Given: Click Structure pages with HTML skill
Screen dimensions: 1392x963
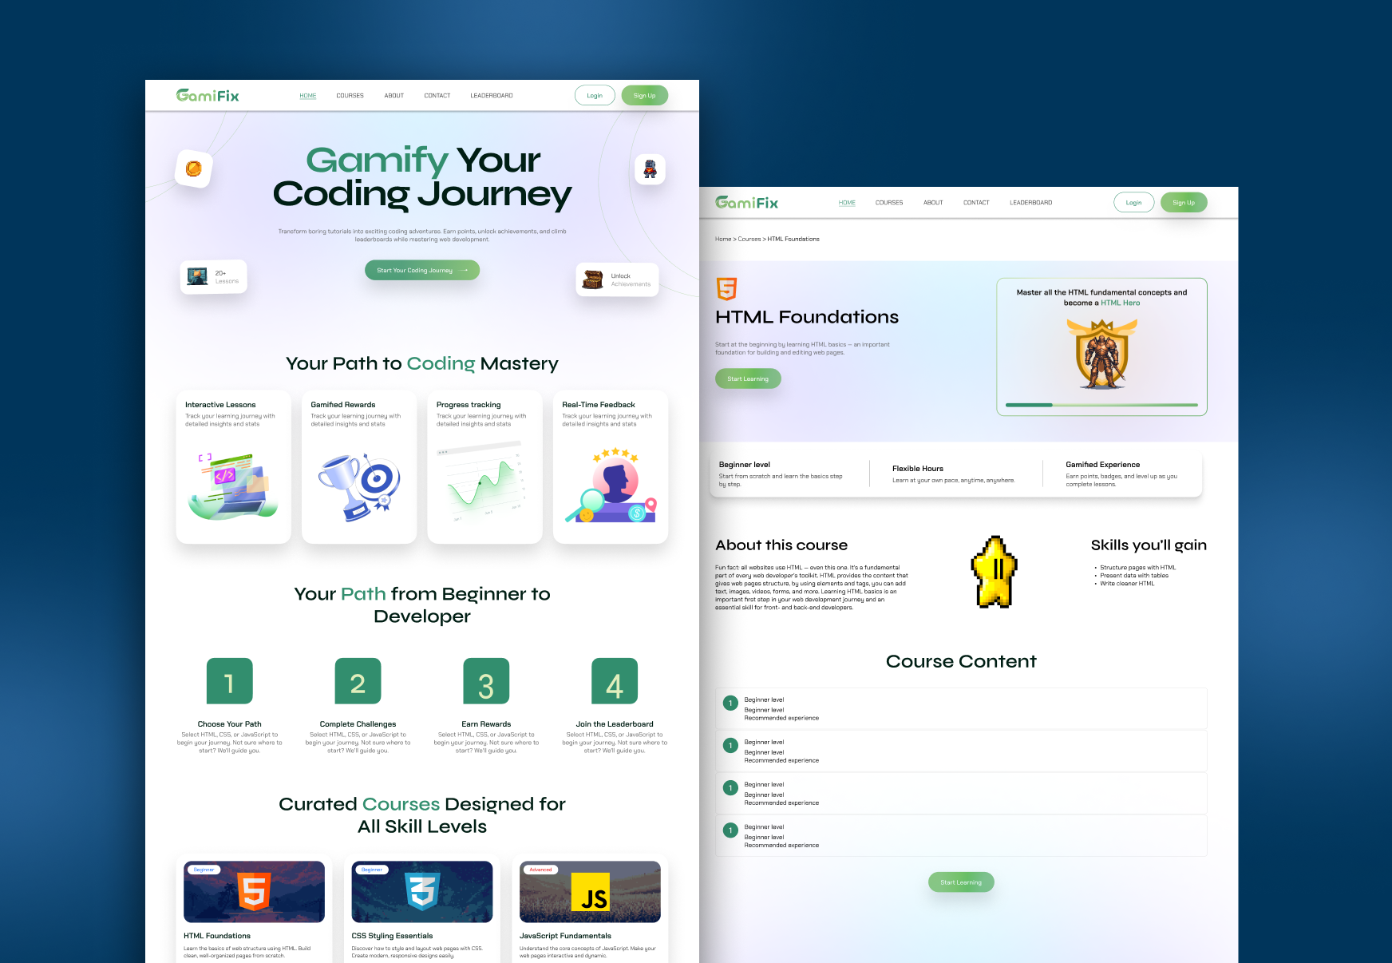Looking at the screenshot, I should click(x=1137, y=568).
